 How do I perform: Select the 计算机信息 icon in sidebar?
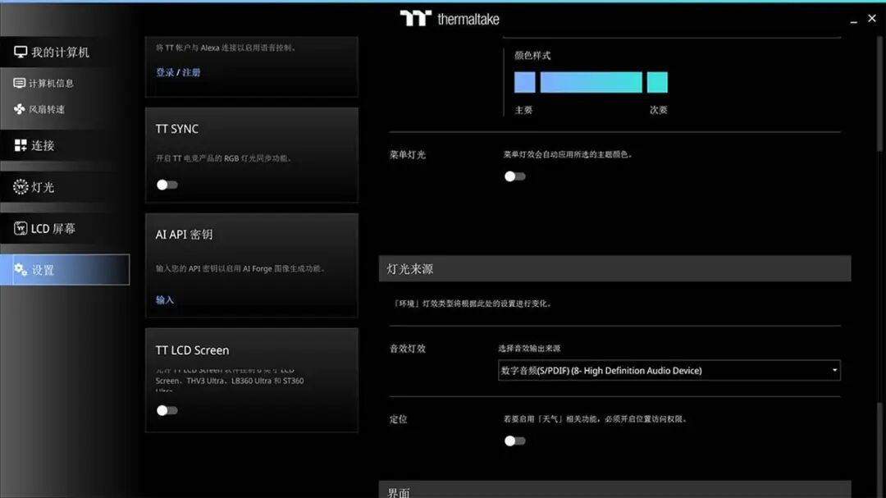pyautogui.click(x=19, y=83)
